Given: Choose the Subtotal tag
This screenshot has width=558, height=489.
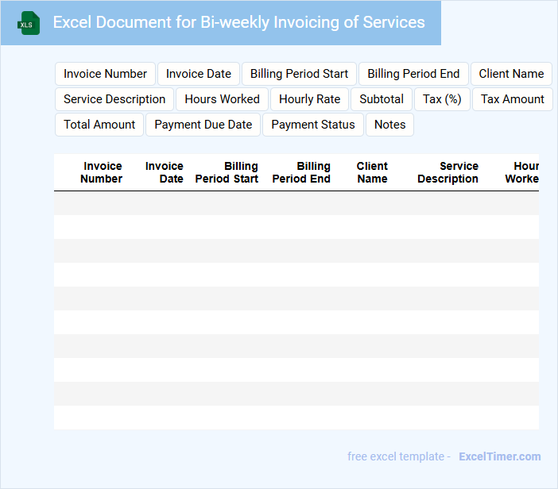Looking at the screenshot, I should tap(382, 99).
